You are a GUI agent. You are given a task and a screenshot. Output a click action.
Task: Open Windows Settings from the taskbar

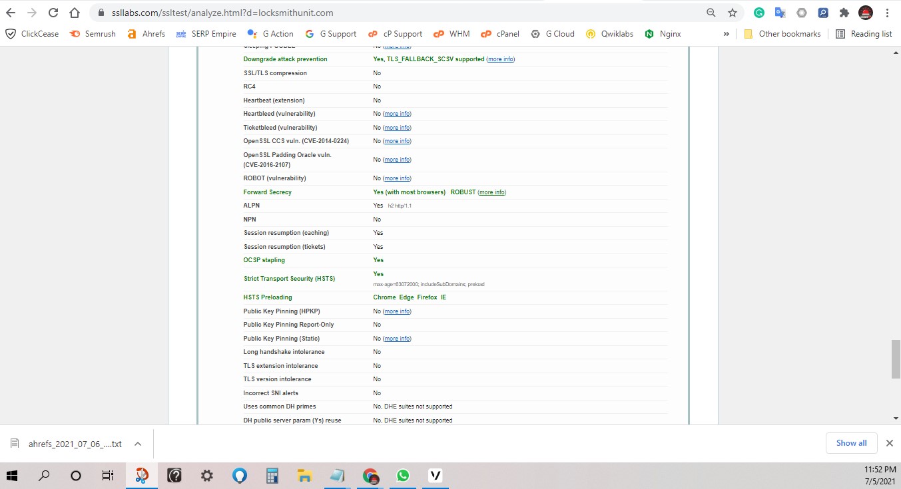pos(206,475)
